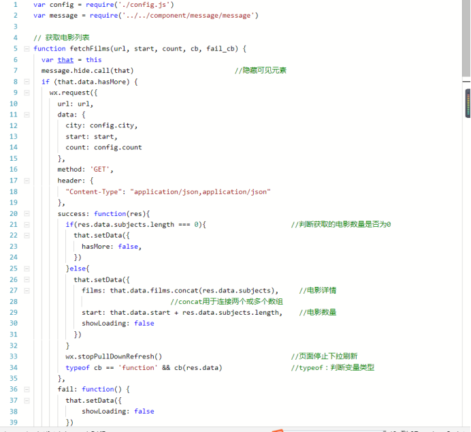Collapse the fail function fold at line 36
The image size is (471, 432).
(27, 389)
